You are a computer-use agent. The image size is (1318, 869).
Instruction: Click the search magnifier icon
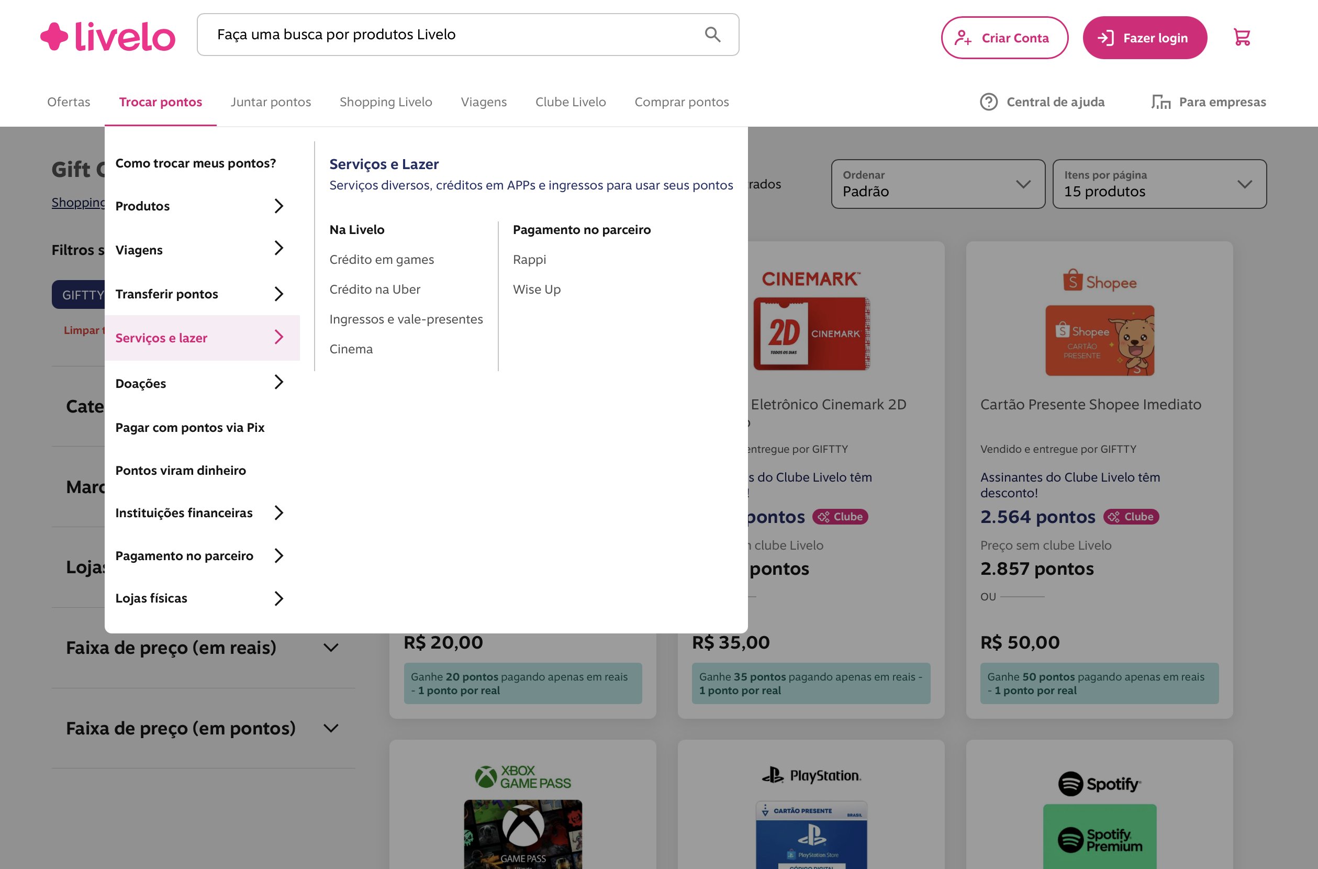point(712,35)
